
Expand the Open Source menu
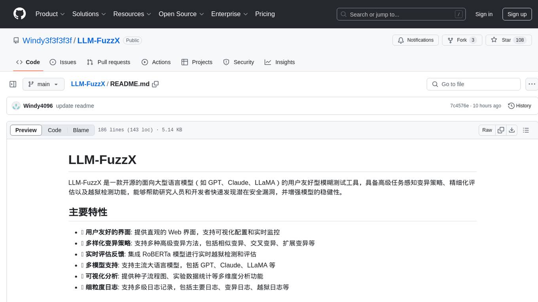tap(181, 14)
